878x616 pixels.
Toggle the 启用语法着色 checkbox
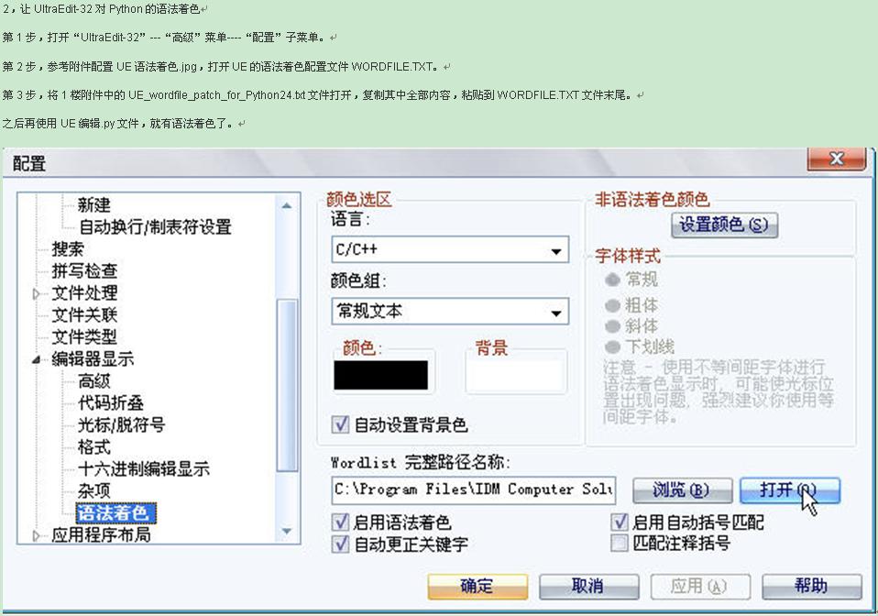click(341, 522)
